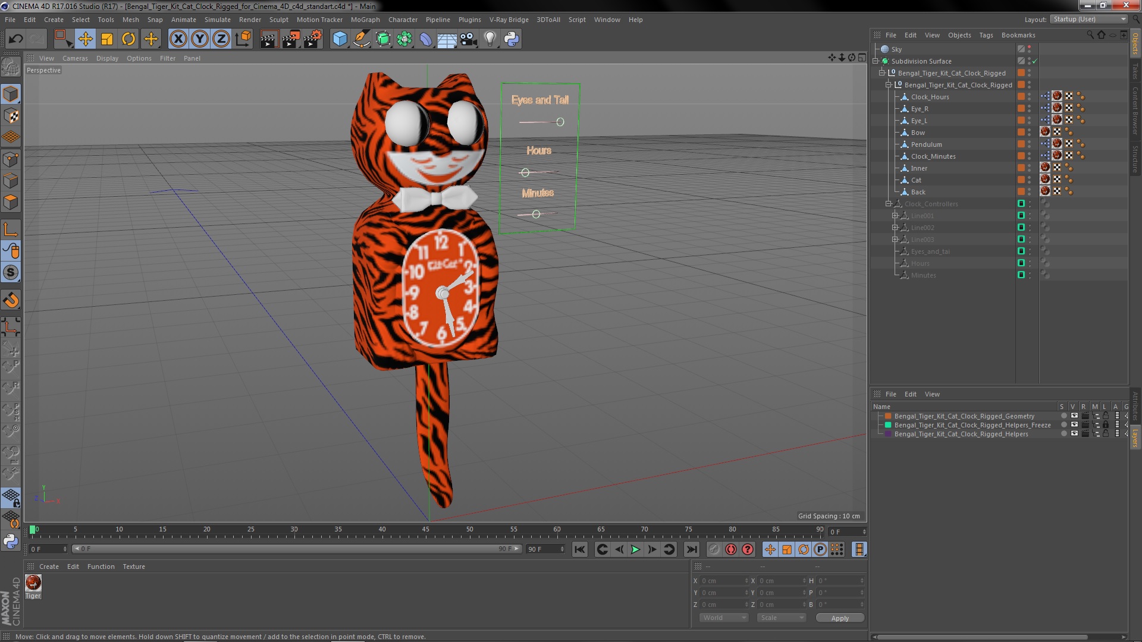
Task: Toggle visibility dots of Sky object
Action: 1030,49
